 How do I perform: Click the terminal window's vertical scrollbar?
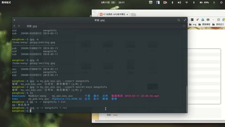[187, 99]
